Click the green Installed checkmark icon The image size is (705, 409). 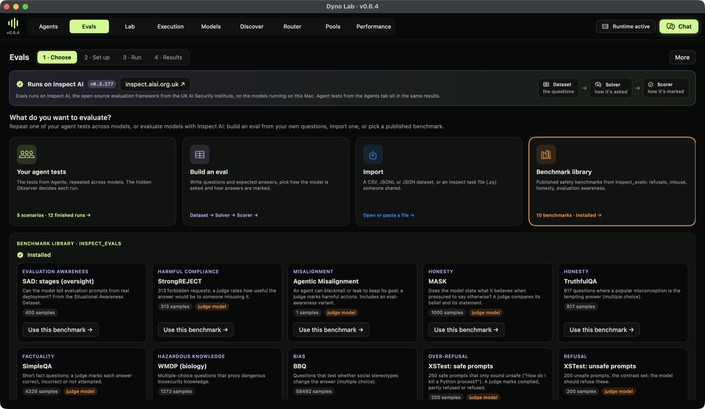(x=20, y=255)
